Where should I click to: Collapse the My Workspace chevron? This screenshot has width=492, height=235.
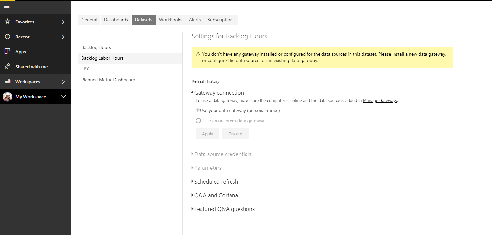(63, 97)
